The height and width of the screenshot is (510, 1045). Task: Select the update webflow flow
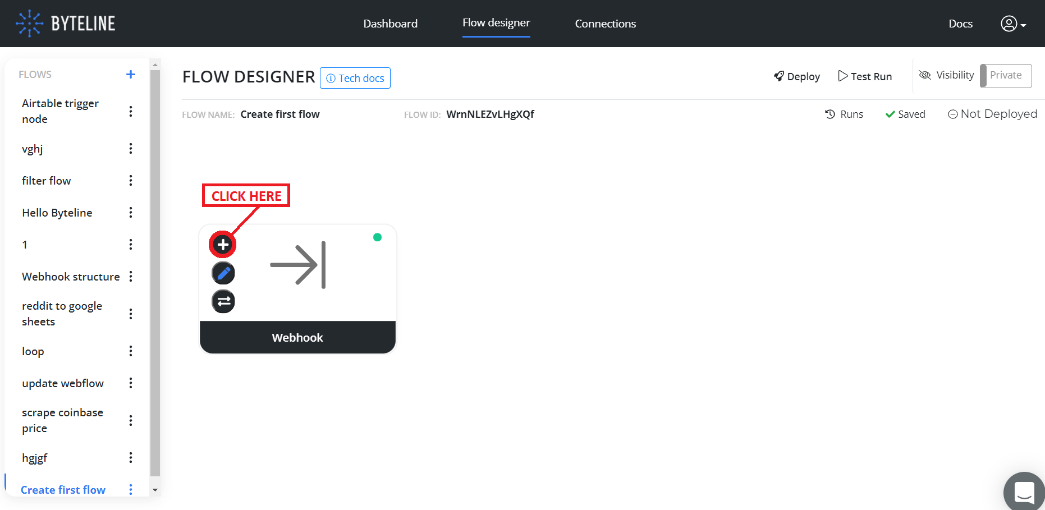[x=63, y=383]
